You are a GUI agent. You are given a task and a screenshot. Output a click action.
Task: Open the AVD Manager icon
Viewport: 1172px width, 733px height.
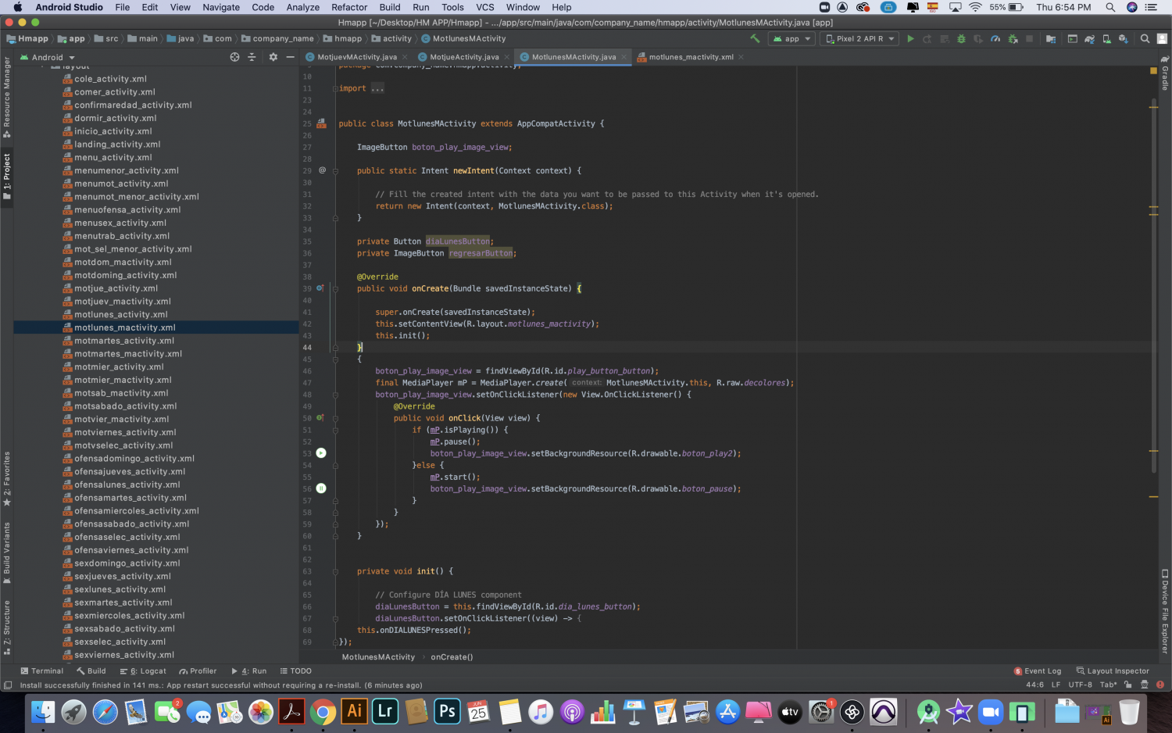pyautogui.click(x=1106, y=38)
